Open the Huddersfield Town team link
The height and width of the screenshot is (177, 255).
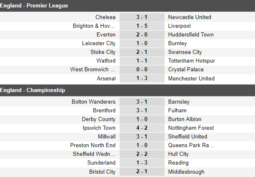[x=191, y=35]
